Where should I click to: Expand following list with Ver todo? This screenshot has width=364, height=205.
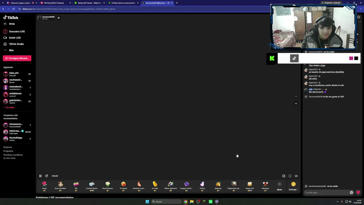click(9, 108)
